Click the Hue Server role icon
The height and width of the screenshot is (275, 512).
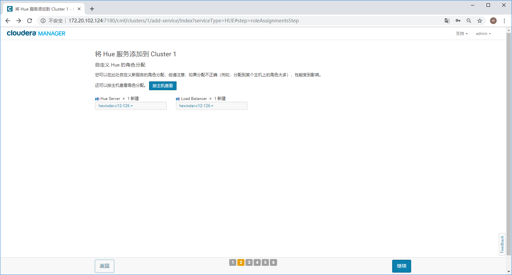click(97, 99)
